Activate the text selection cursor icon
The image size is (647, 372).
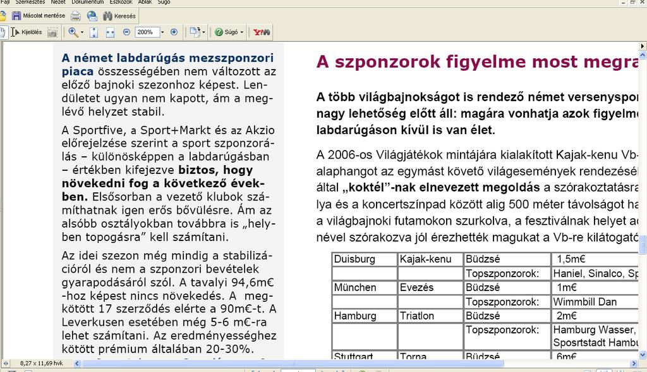click(x=15, y=32)
